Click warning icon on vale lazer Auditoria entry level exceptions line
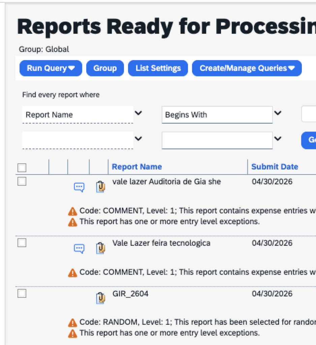The width and height of the screenshot is (316, 345). [72, 222]
